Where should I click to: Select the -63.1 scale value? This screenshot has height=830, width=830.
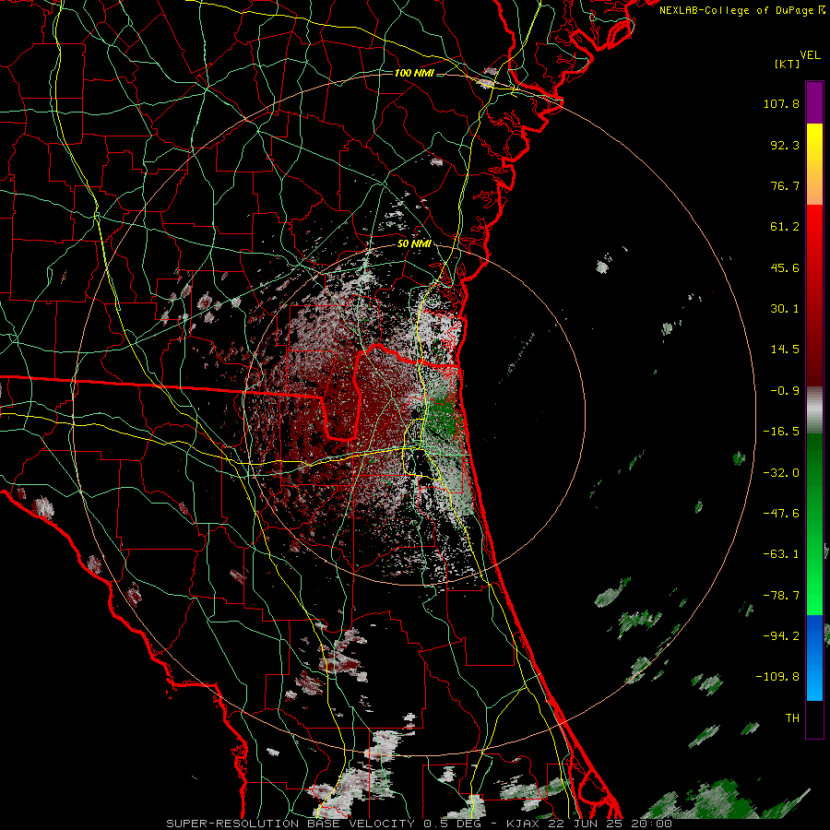[781, 554]
